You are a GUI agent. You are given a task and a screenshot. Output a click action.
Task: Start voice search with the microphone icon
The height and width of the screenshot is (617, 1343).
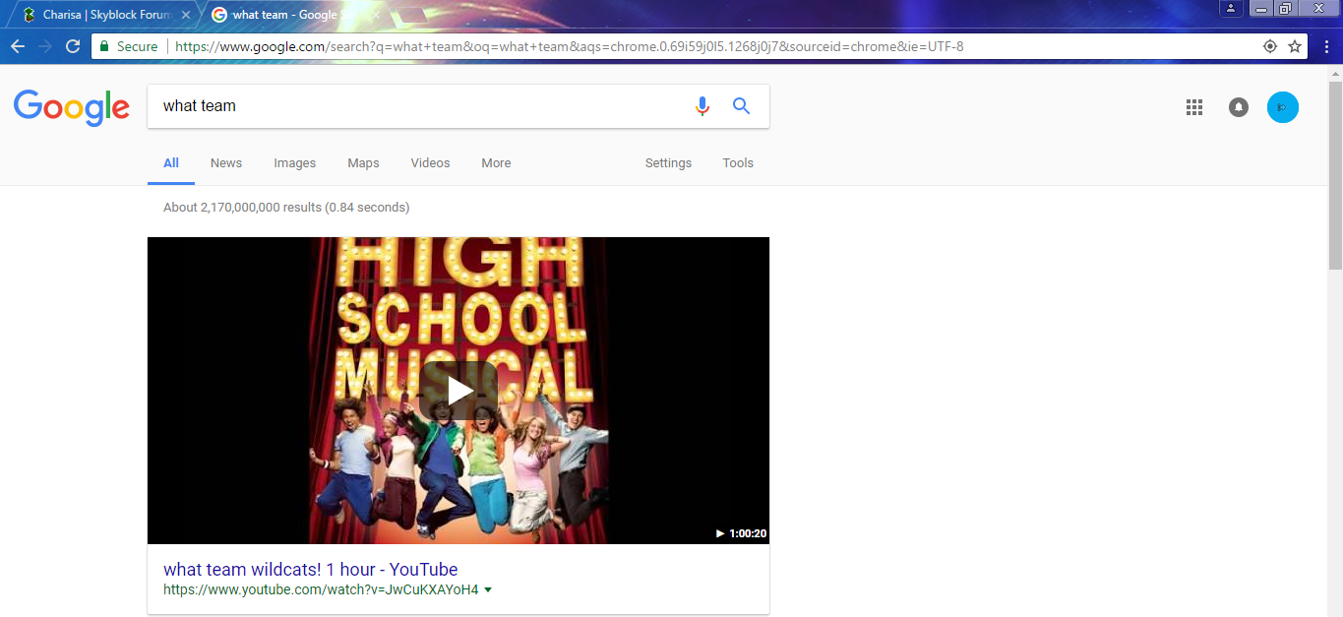(702, 106)
